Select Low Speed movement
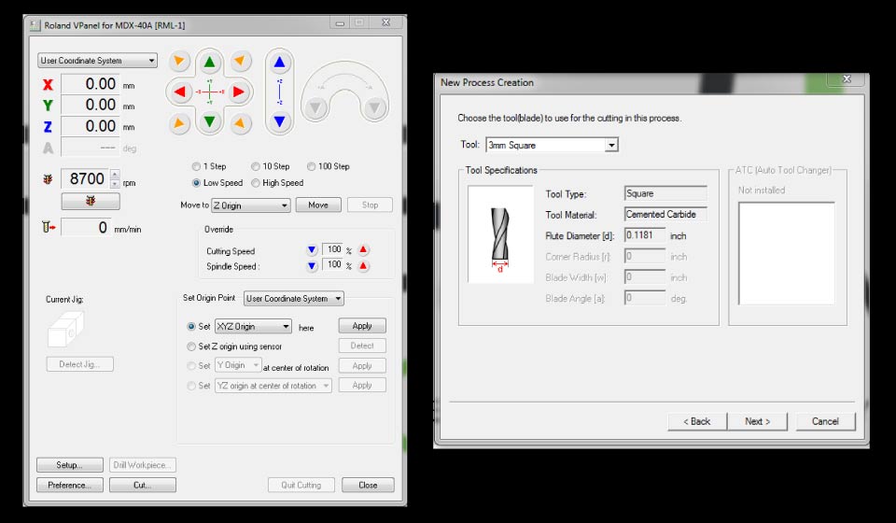The height and width of the screenshot is (523, 896). (x=197, y=183)
